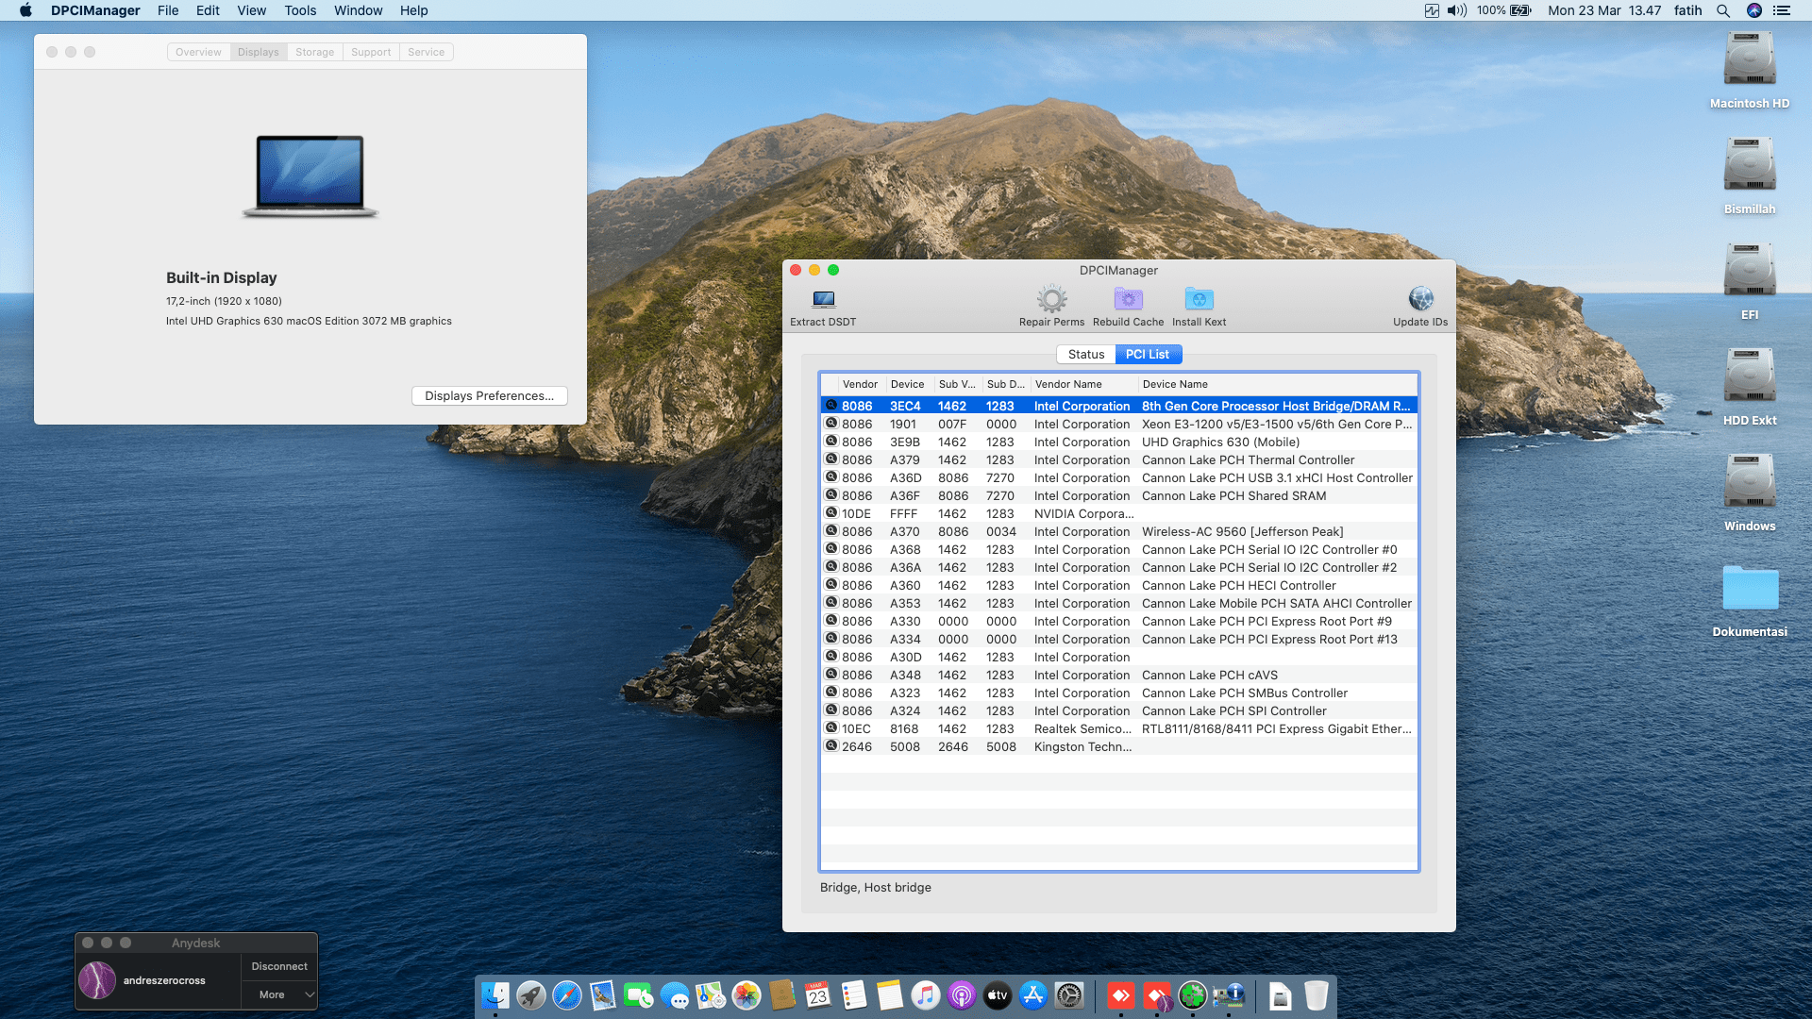Open the Tools menu
The width and height of the screenshot is (1812, 1019).
coord(300,10)
